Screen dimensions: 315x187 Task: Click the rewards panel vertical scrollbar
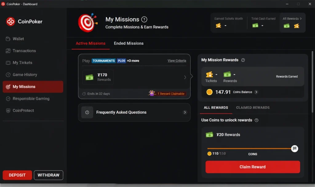point(313,82)
